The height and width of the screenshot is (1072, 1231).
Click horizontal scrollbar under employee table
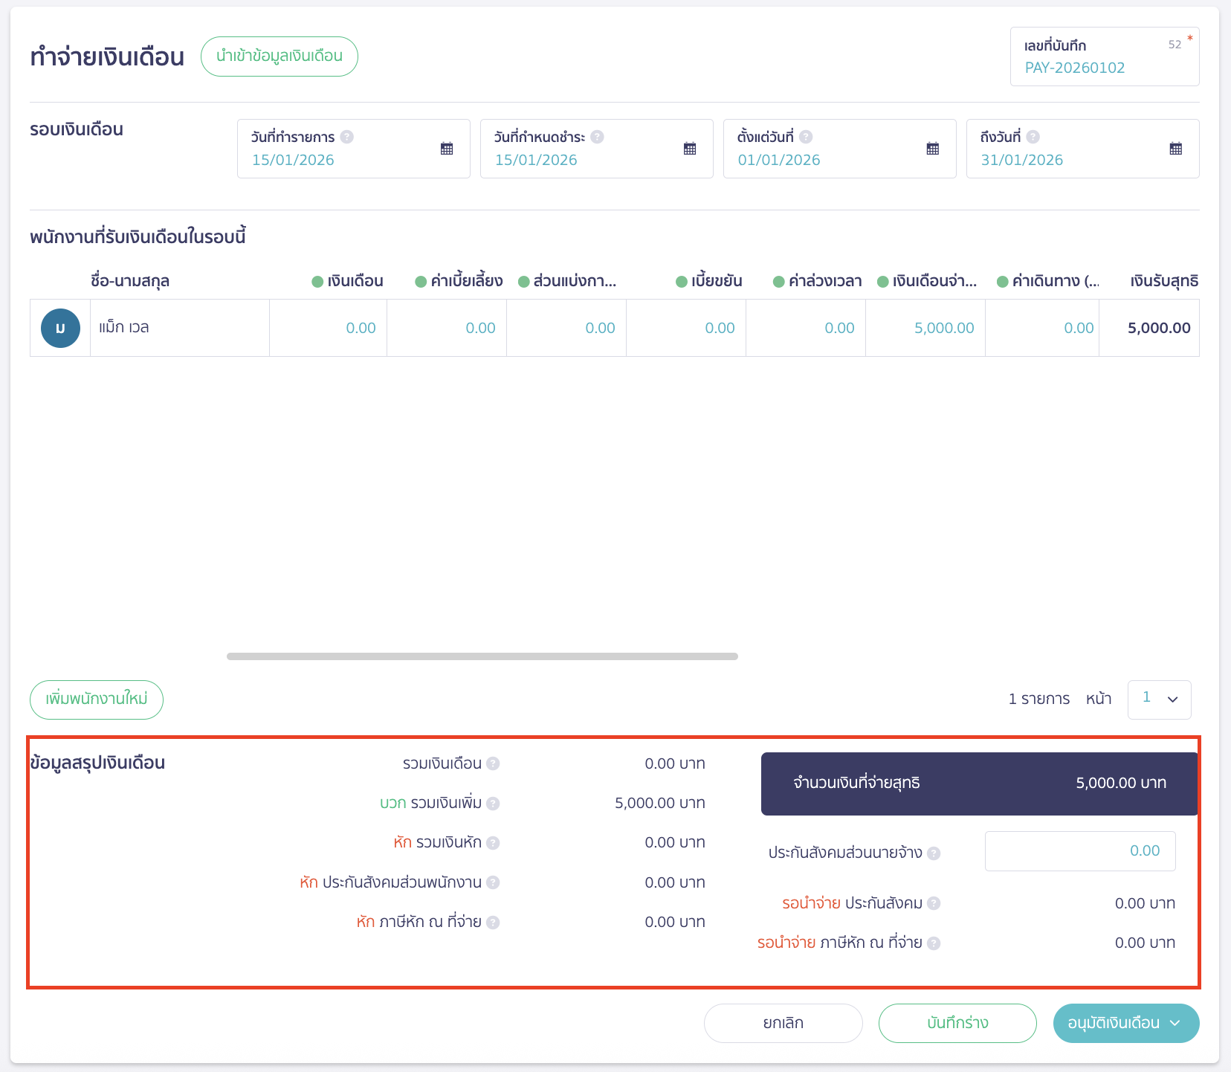click(x=482, y=656)
